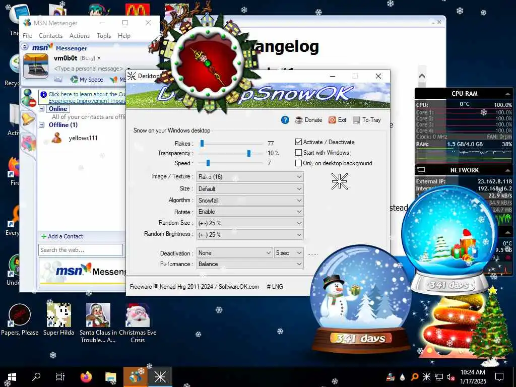Open the Rotate dropdown showing Enable
This screenshot has height=387, width=516.
pyautogui.click(x=250, y=212)
